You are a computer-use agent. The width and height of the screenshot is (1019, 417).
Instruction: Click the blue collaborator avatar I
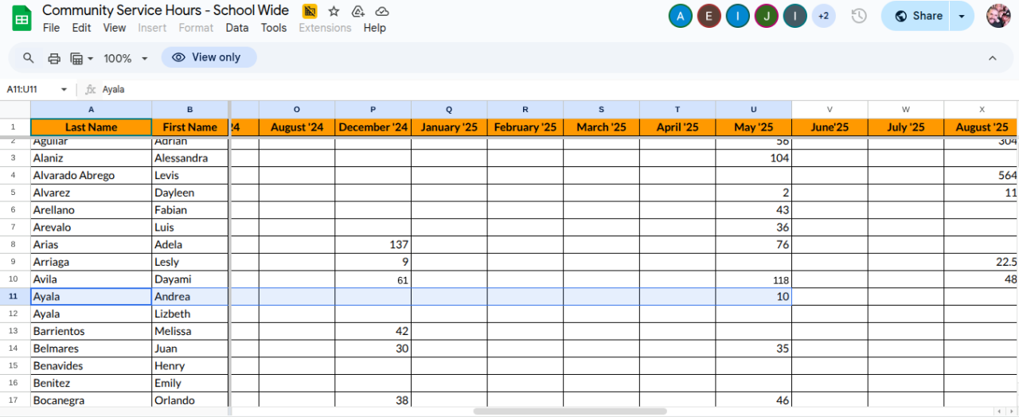pos(737,16)
